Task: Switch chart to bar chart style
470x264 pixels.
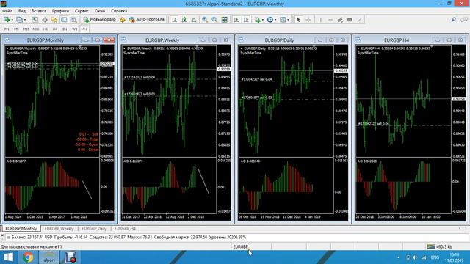Action: (175, 20)
